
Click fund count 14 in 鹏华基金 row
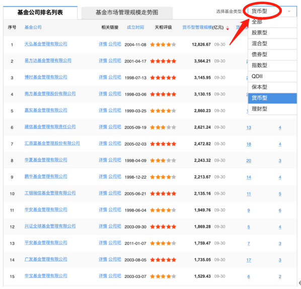tap(249, 177)
